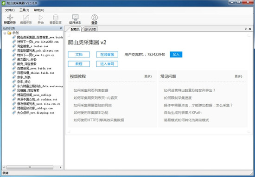Open the 工具(T) menu
This screenshot has width=255, height=177.
point(24,10)
